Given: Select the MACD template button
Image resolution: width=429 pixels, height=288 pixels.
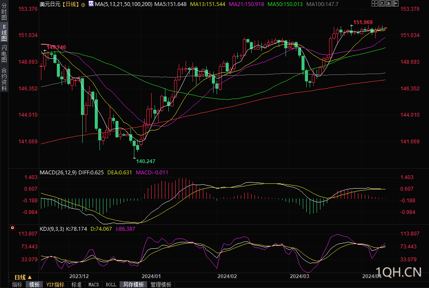Looking at the screenshot, I should pyautogui.click(x=93, y=285).
